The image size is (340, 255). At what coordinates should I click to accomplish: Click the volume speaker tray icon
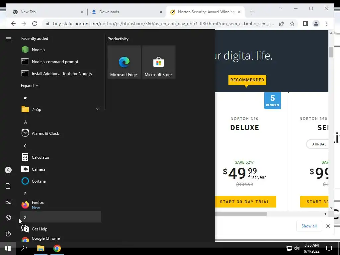pyautogui.click(x=297, y=248)
